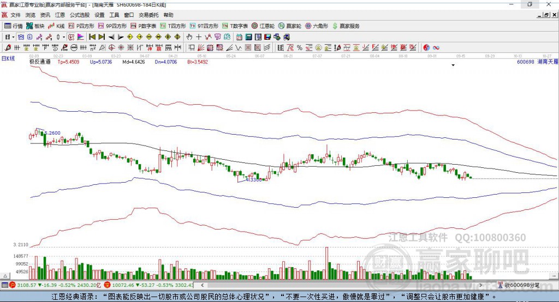Open the 赢家轮 wheel tool
559x302 pixels.
tap(290, 26)
